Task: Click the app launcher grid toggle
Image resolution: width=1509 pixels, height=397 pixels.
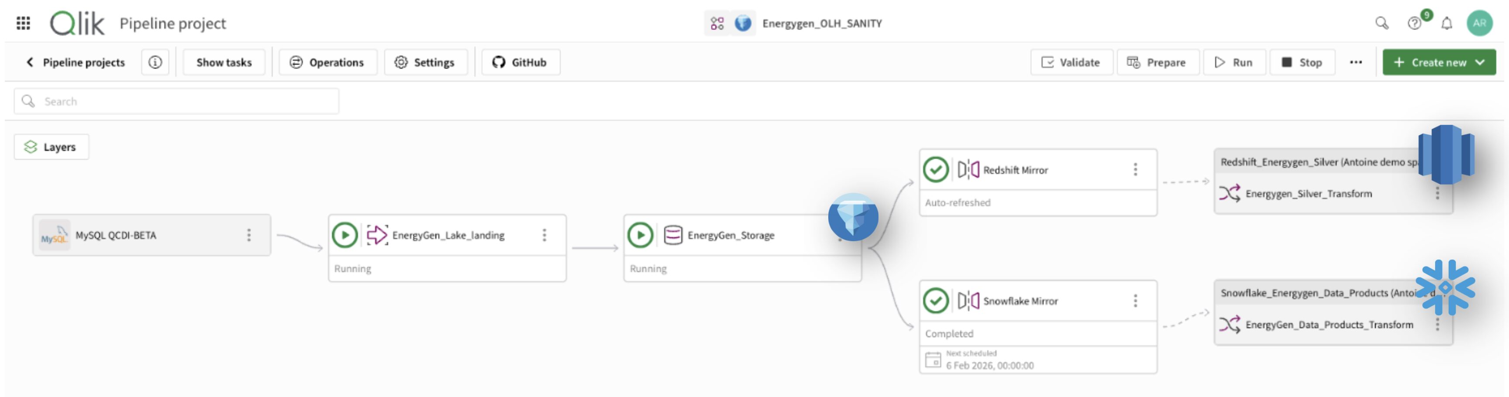Action: (24, 24)
